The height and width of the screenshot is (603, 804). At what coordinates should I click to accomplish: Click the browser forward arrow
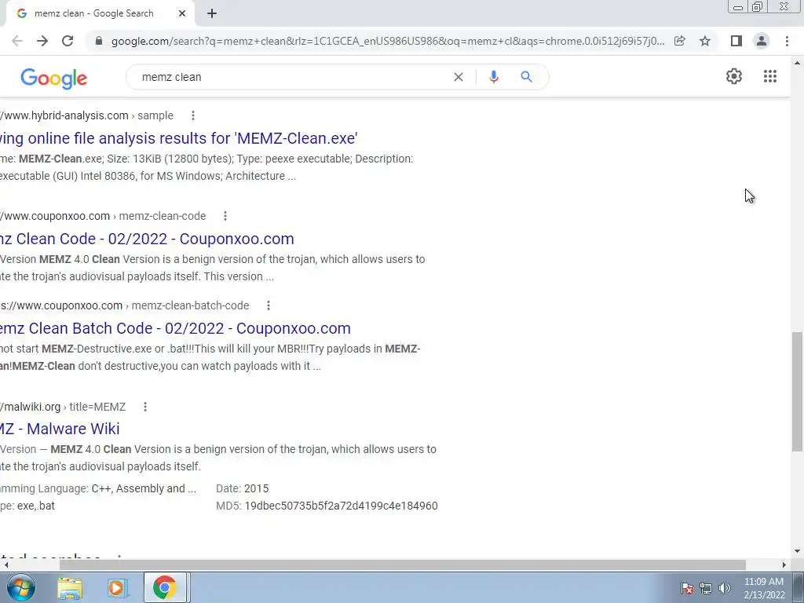click(42, 41)
